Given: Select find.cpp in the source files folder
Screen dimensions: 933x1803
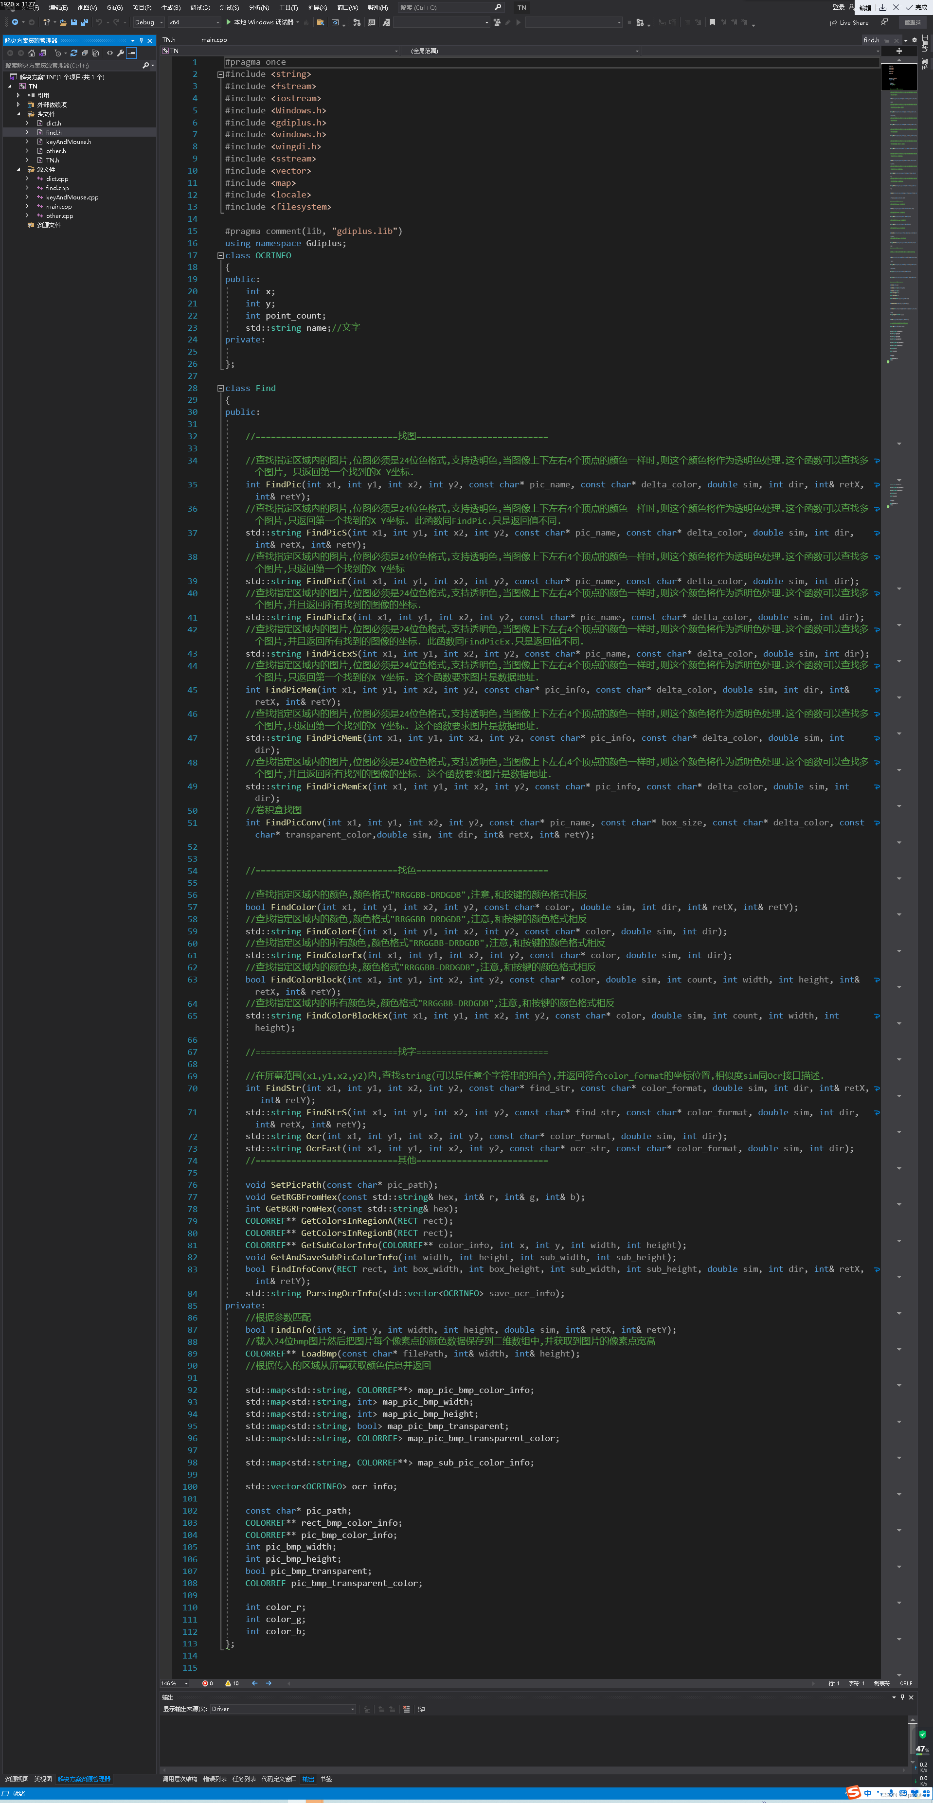Looking at the screenshot, I should [x=57, y=188].
